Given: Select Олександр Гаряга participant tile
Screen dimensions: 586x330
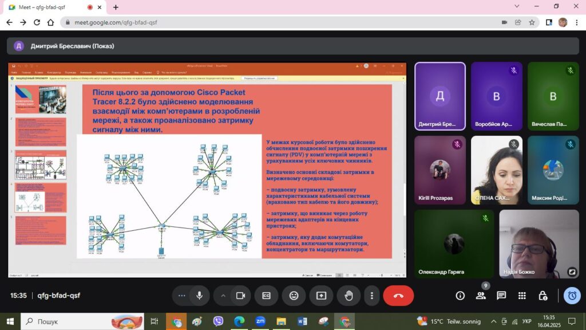Looking at the screenshot, I should (x=454, y=244).
